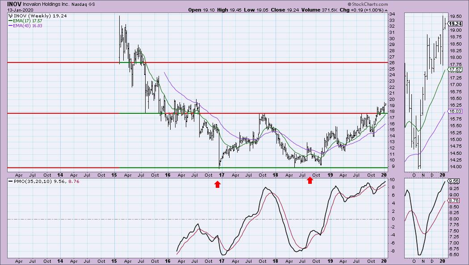Click the red 8.76 signal value in PMO legend
Screen dimensions: 469x265
click(x=74, y=181)
